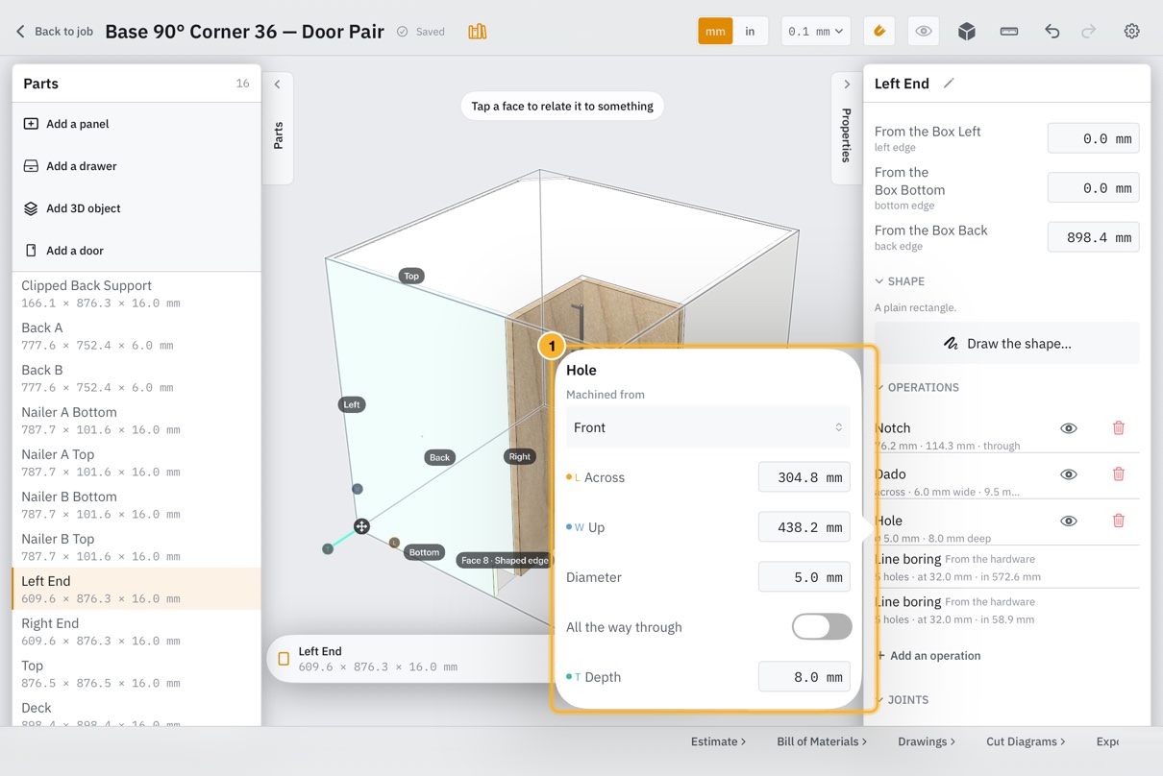1163x776 pixels.
Task: Switch units to inches
Action: [750, 32]
